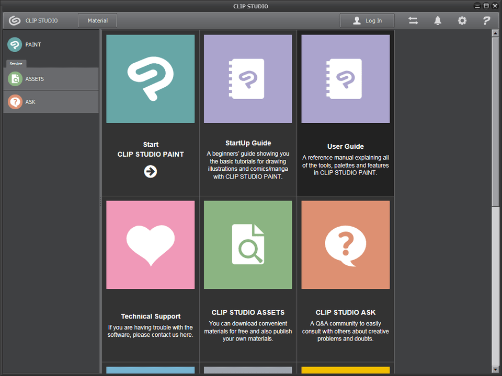
Task: Click the CLIP STUDIO logo icon
Action: pyautogui.click(x=15, y=21)
